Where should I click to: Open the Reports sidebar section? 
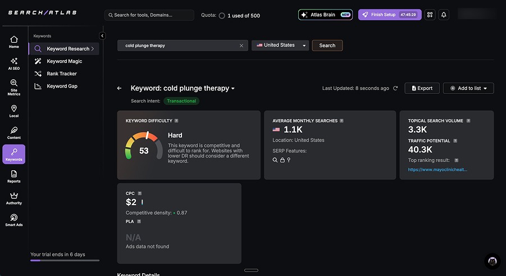click(14, 177)
